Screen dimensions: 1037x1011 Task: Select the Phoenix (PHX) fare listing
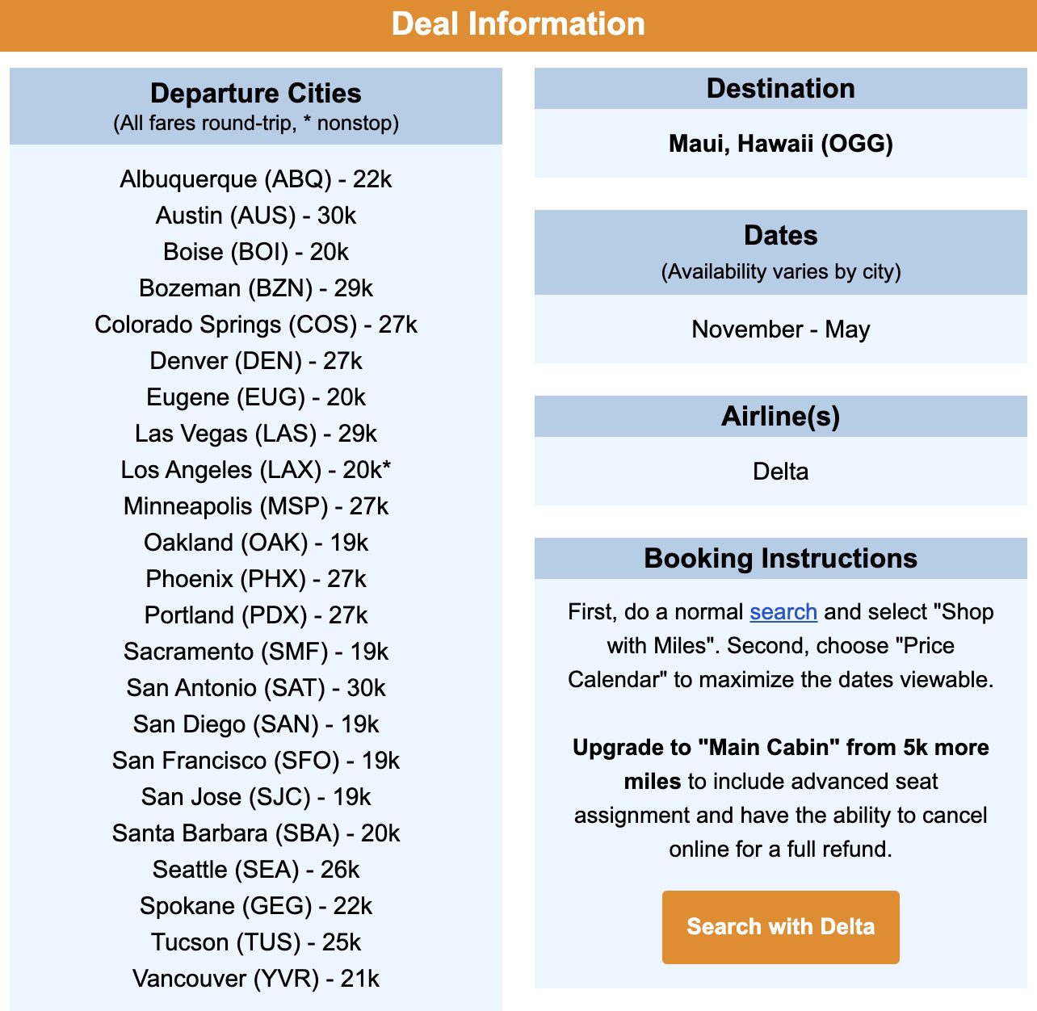[256, 579]
